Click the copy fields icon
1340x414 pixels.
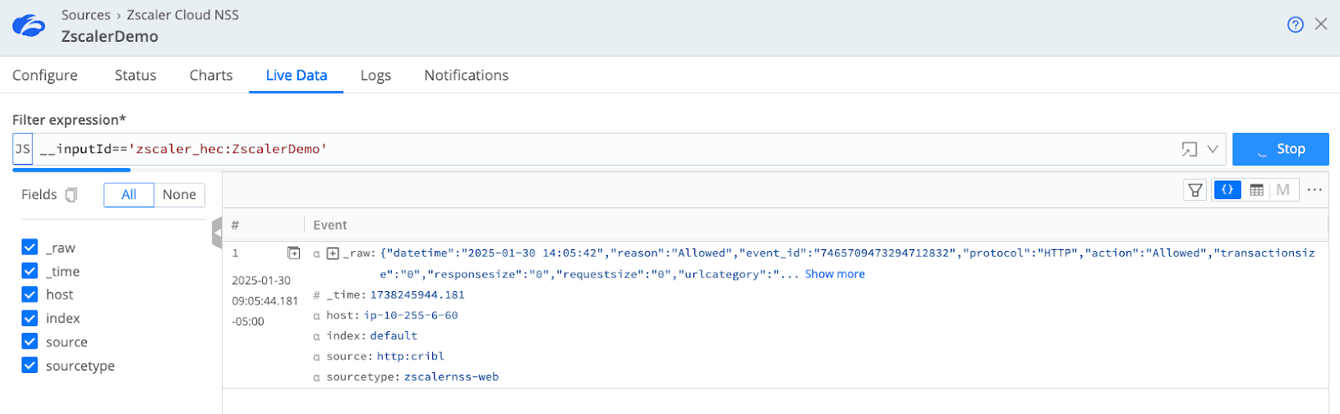(71, 195)
